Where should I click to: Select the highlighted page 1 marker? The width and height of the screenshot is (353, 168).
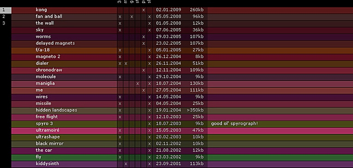click(6, 10)
